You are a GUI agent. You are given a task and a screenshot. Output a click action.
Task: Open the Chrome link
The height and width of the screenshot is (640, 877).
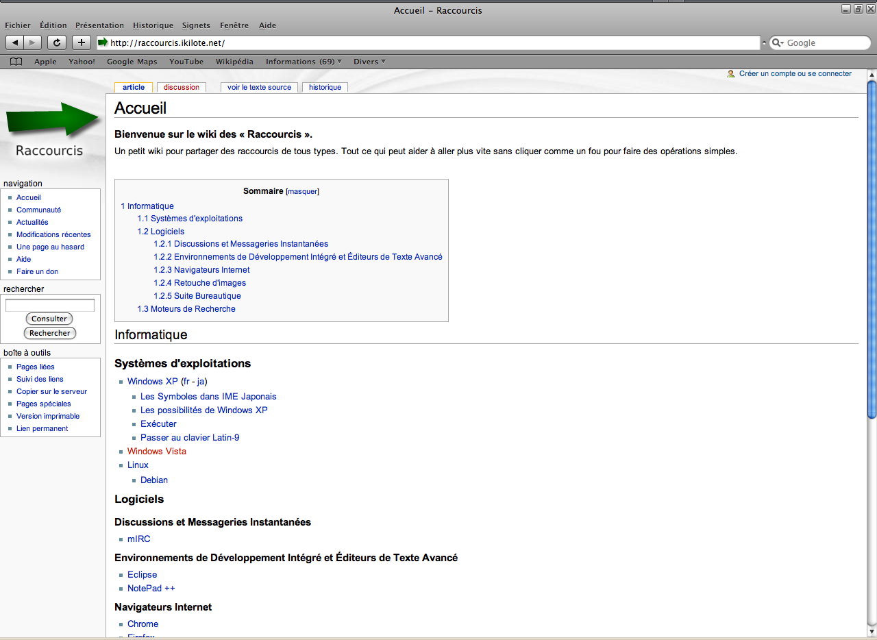pos(143,624)
